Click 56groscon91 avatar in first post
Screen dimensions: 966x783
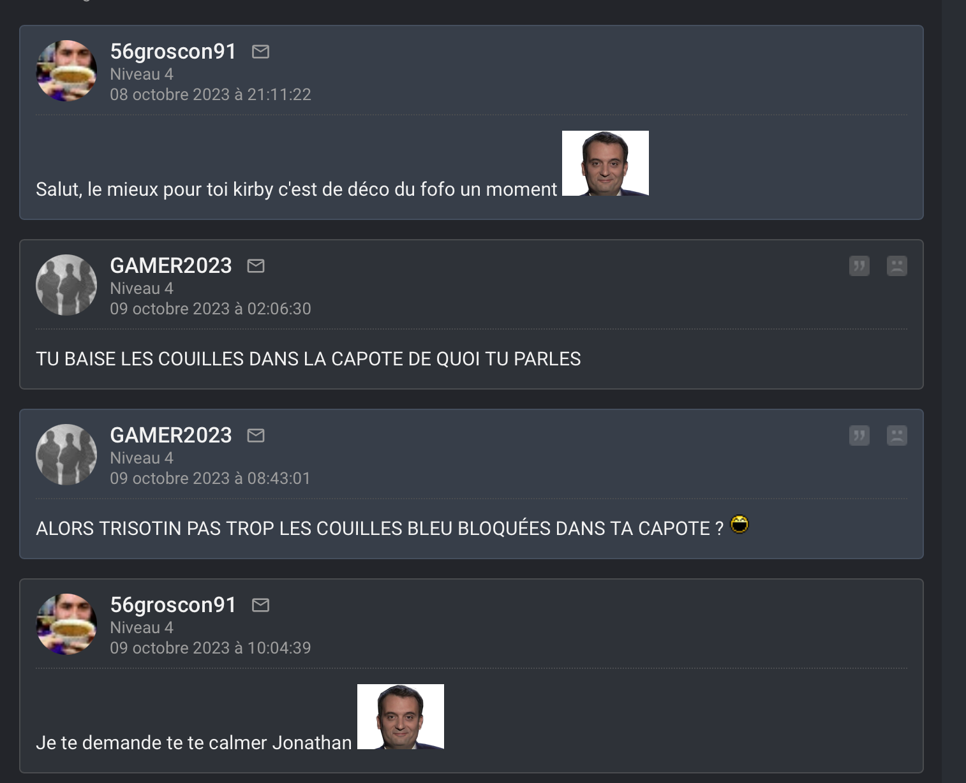point(66,71)
